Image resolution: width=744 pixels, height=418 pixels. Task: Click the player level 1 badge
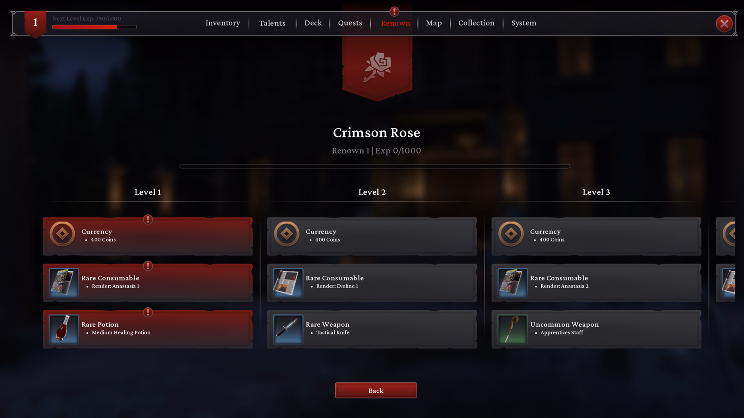[35, 23]
